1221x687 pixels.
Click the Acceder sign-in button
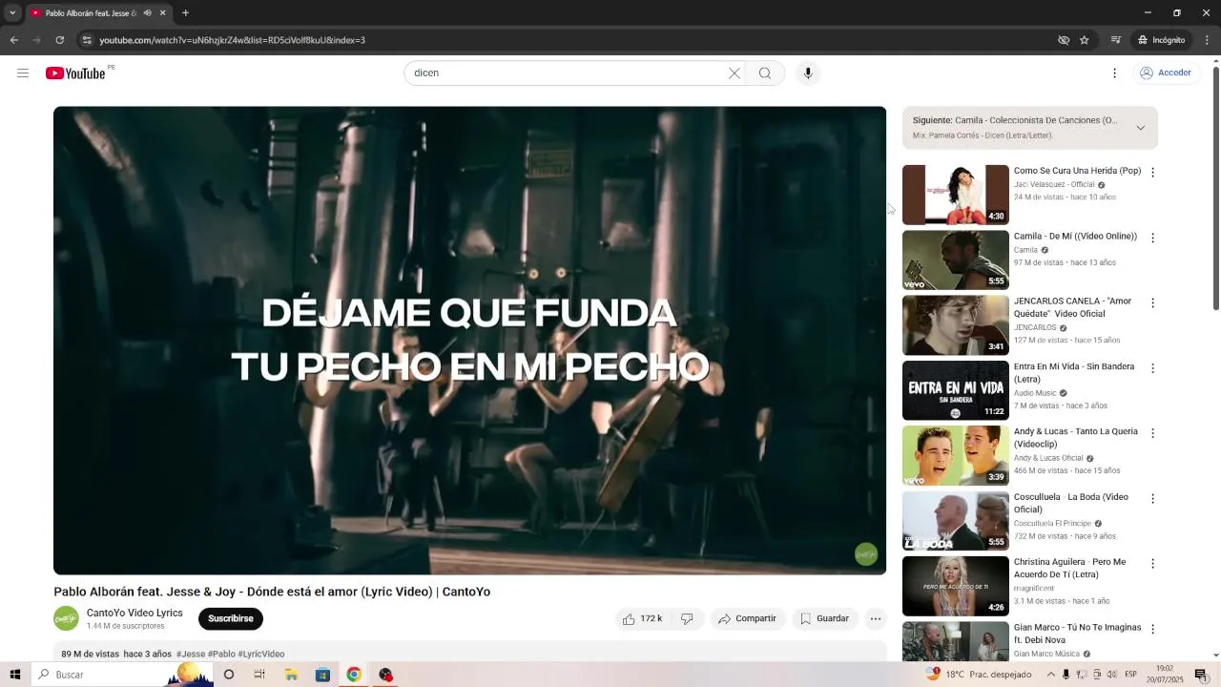pos(1166,73)
